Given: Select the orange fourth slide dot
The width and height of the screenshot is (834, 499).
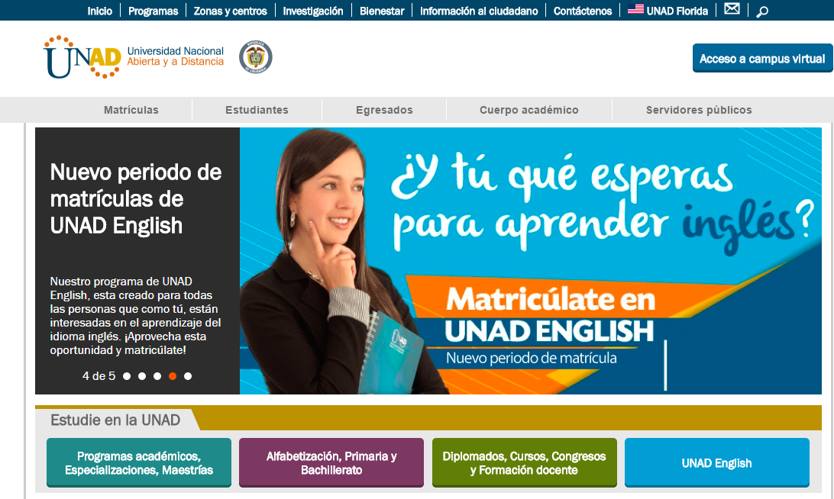Looking at the screenshot, I should (x=173, y=376).
